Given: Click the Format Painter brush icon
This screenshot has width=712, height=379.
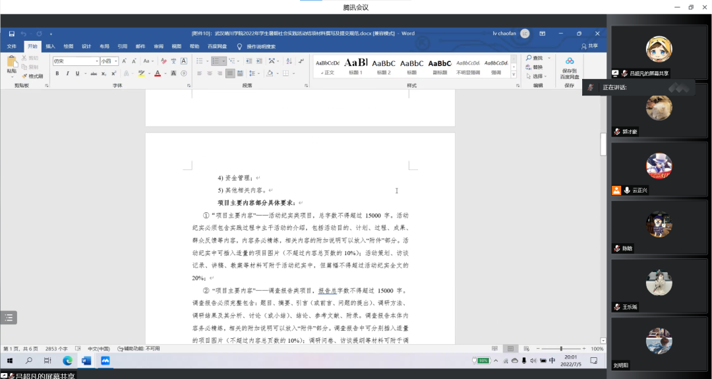Looking at the screenshot, I should pos(24,76).
